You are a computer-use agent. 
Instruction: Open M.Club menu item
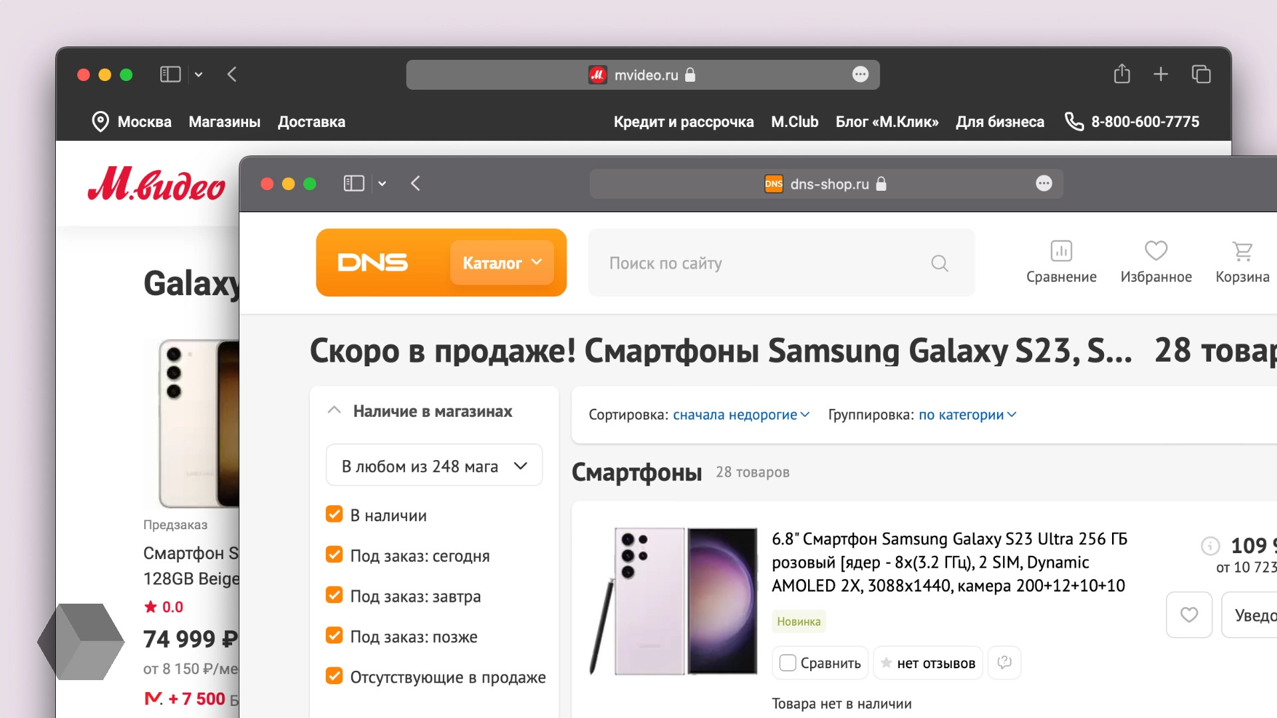coord(794,122)
